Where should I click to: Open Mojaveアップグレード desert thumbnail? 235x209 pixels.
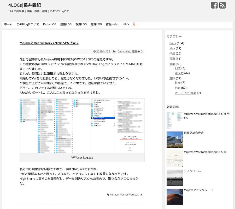(x=175, y=197)
